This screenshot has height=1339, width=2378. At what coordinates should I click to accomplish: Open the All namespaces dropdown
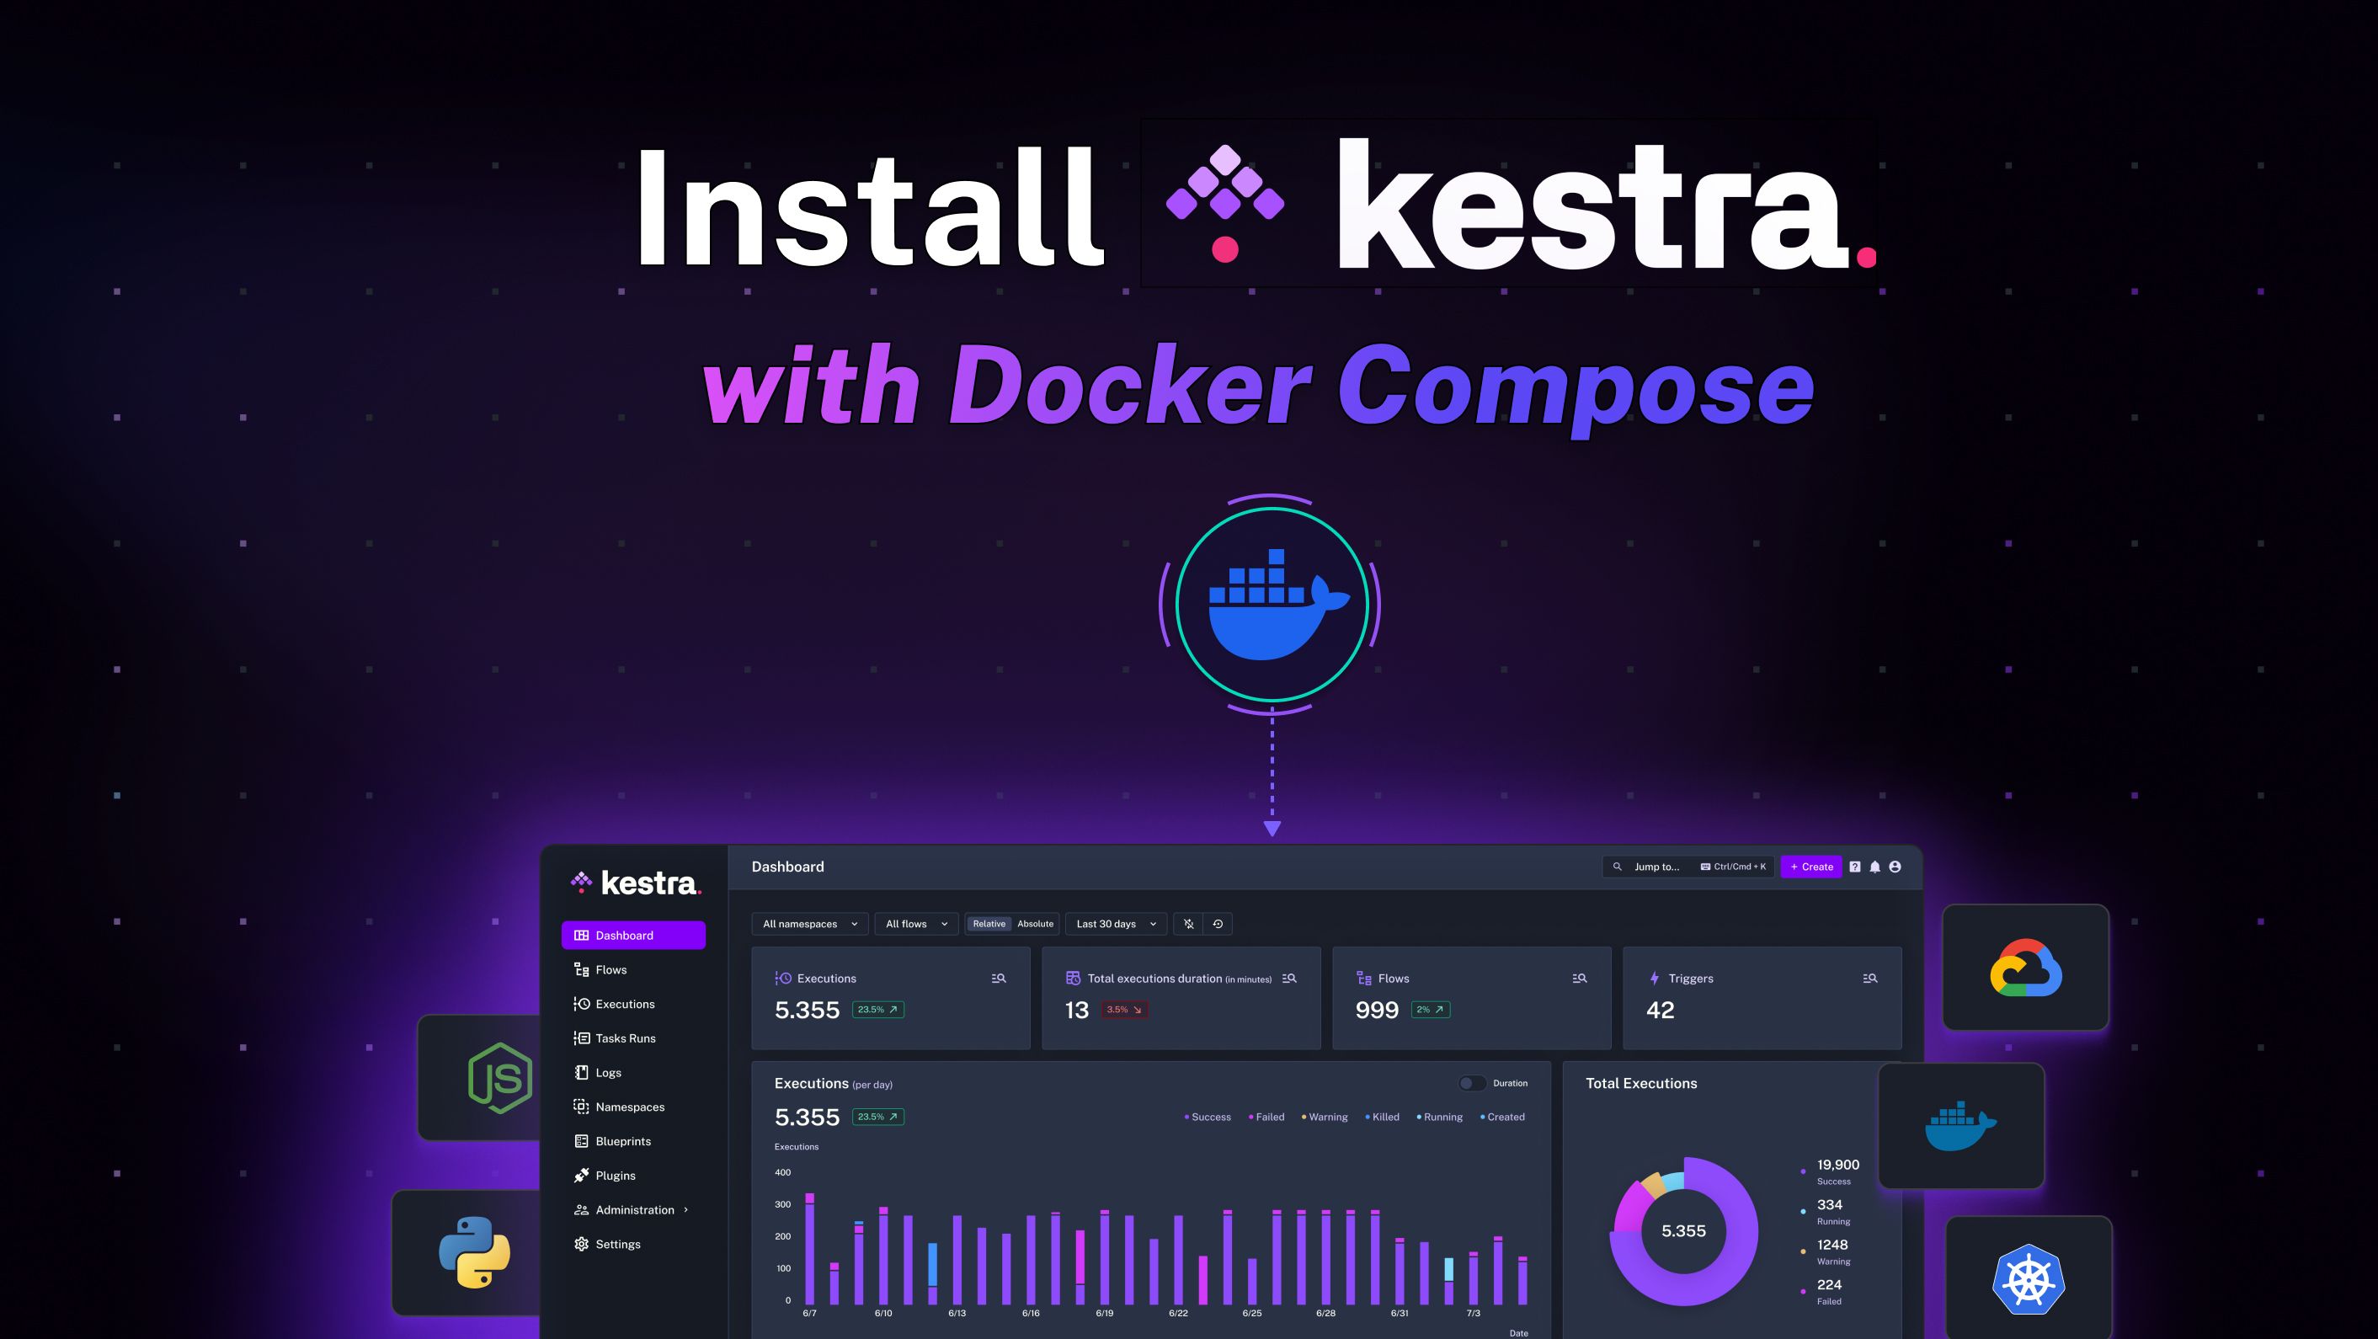click(809, 924)
